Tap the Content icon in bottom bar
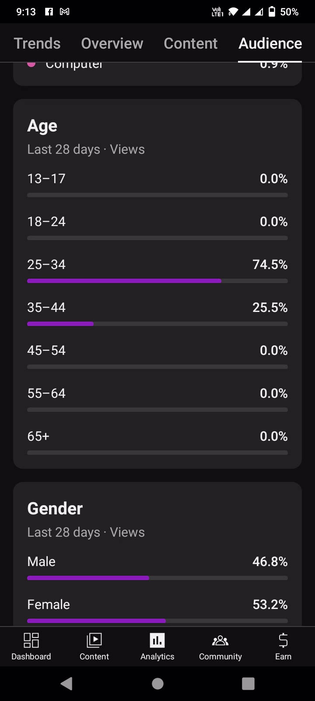 [94, 641]
